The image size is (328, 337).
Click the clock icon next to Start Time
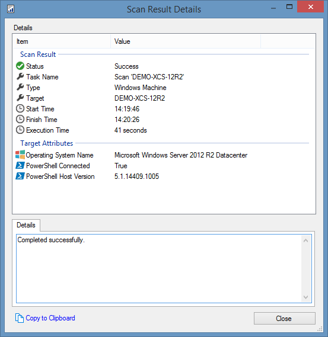(x=20, y=108)
